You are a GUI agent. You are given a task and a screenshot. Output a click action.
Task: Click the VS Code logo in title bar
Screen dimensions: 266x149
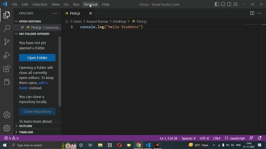click(x=5, y=4)
